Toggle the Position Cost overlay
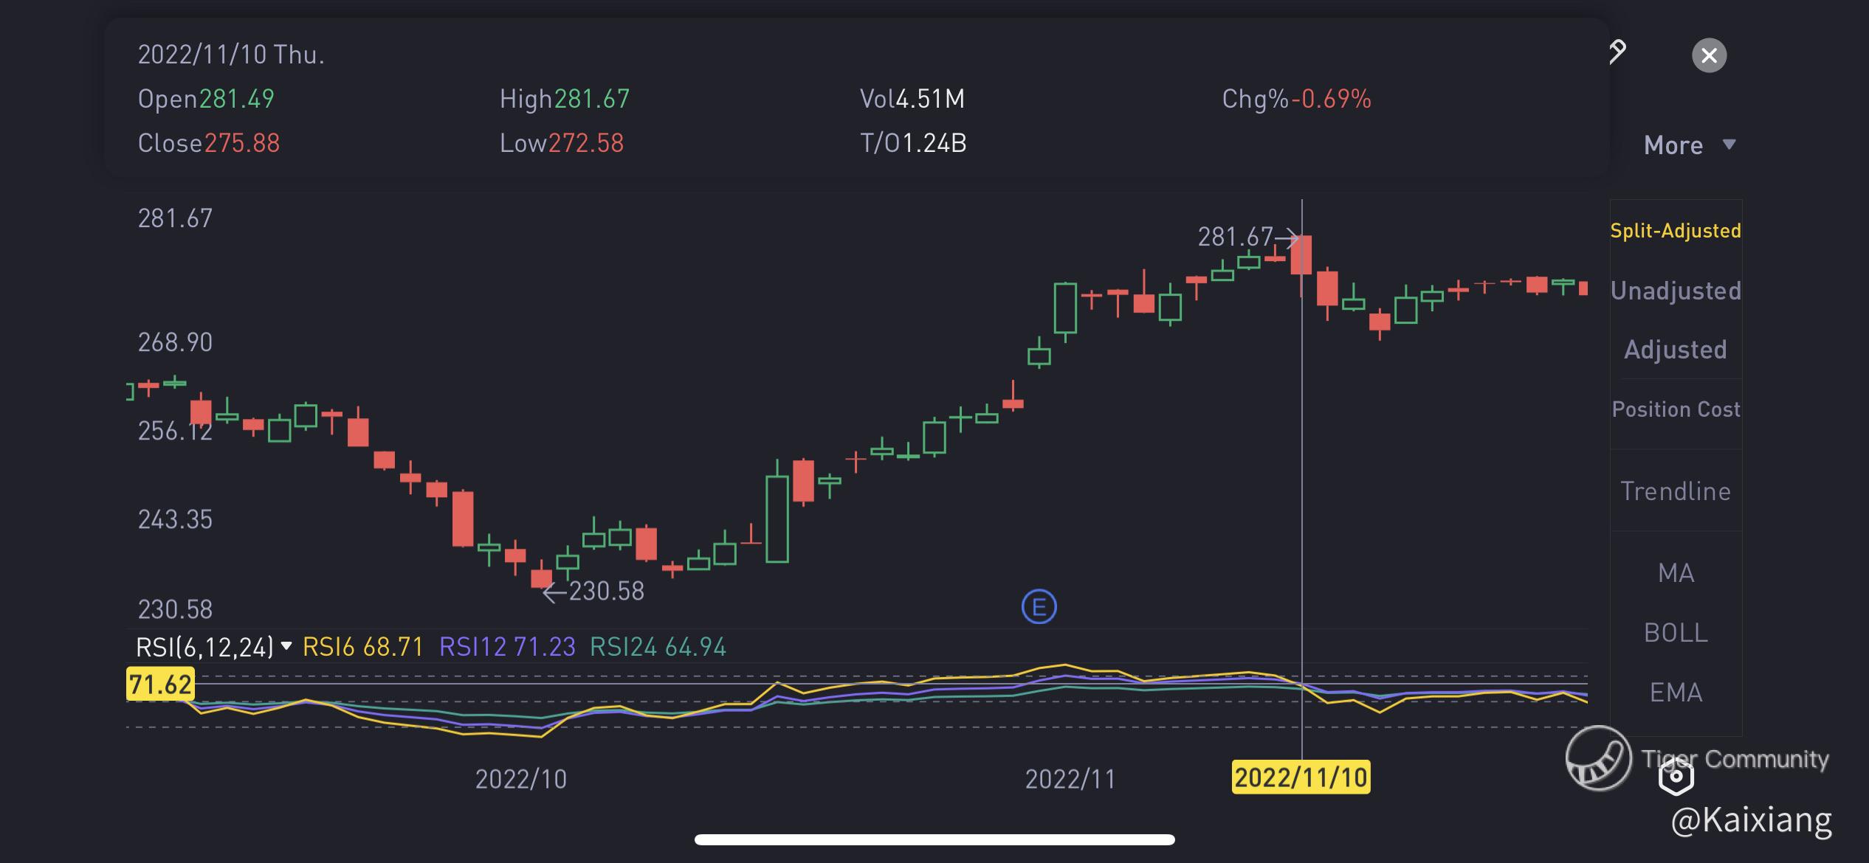The height and width of the screenshot is (863, 1869). (x=1676, y=409)
